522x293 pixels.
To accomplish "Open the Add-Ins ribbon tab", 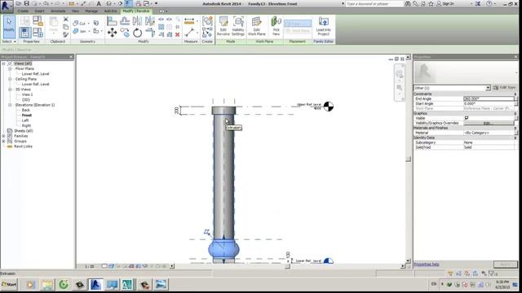I will click(x=110, y=11).
